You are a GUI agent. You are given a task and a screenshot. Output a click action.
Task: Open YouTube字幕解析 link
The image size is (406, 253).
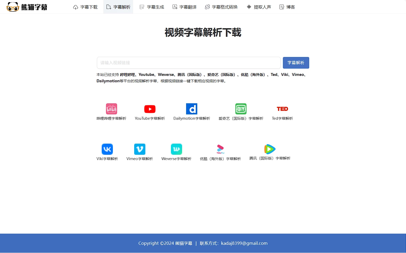tap(150, 118)
